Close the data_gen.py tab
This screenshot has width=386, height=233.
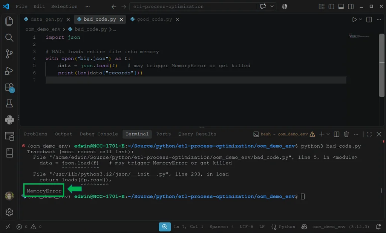tap(68, 20)
